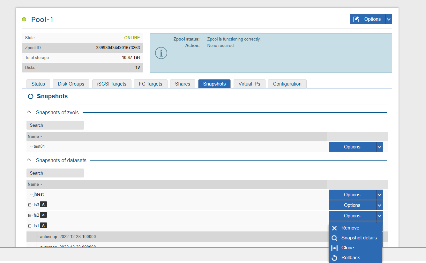Collapse the fs1 tree node

point(30,226)
